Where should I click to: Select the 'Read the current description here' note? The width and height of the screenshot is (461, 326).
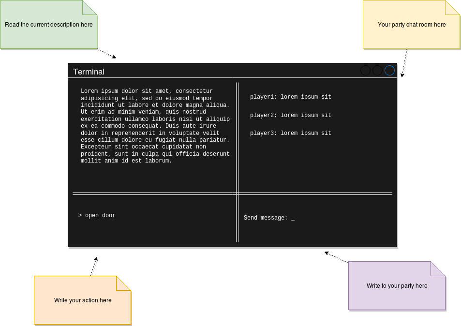pos(49,25)
